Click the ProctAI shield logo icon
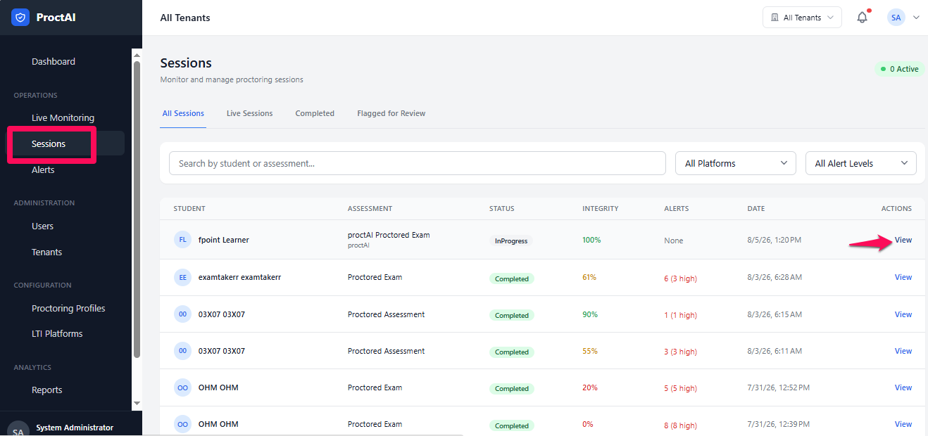Viewport: 928px width, 436px height. 20,18
